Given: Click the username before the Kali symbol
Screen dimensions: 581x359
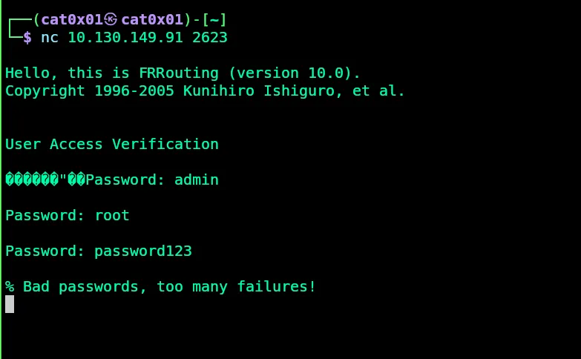Looking at the screenshot, I should point(72,19).
